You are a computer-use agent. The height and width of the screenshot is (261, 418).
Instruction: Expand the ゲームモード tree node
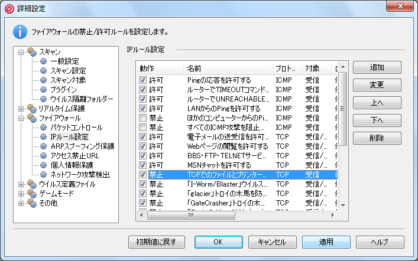coord(22,193)
